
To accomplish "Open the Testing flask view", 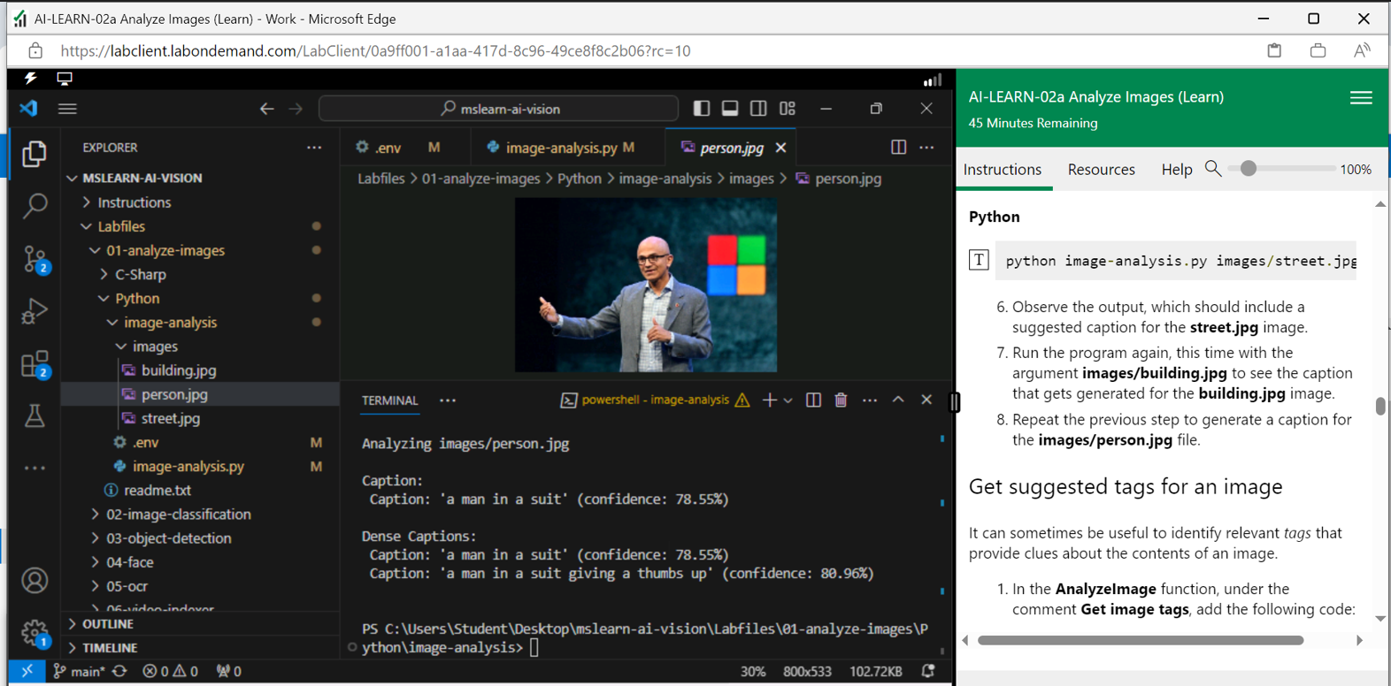I will [x=35, y=415].
